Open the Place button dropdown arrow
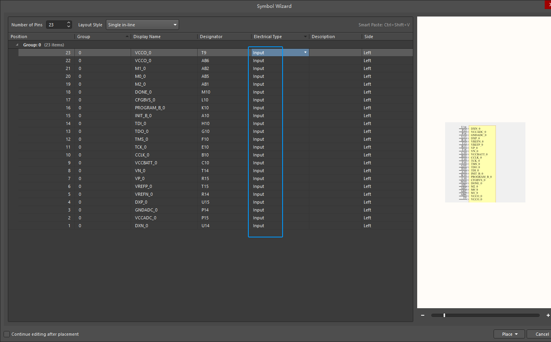551x342 pixels. tap(516, 334)
